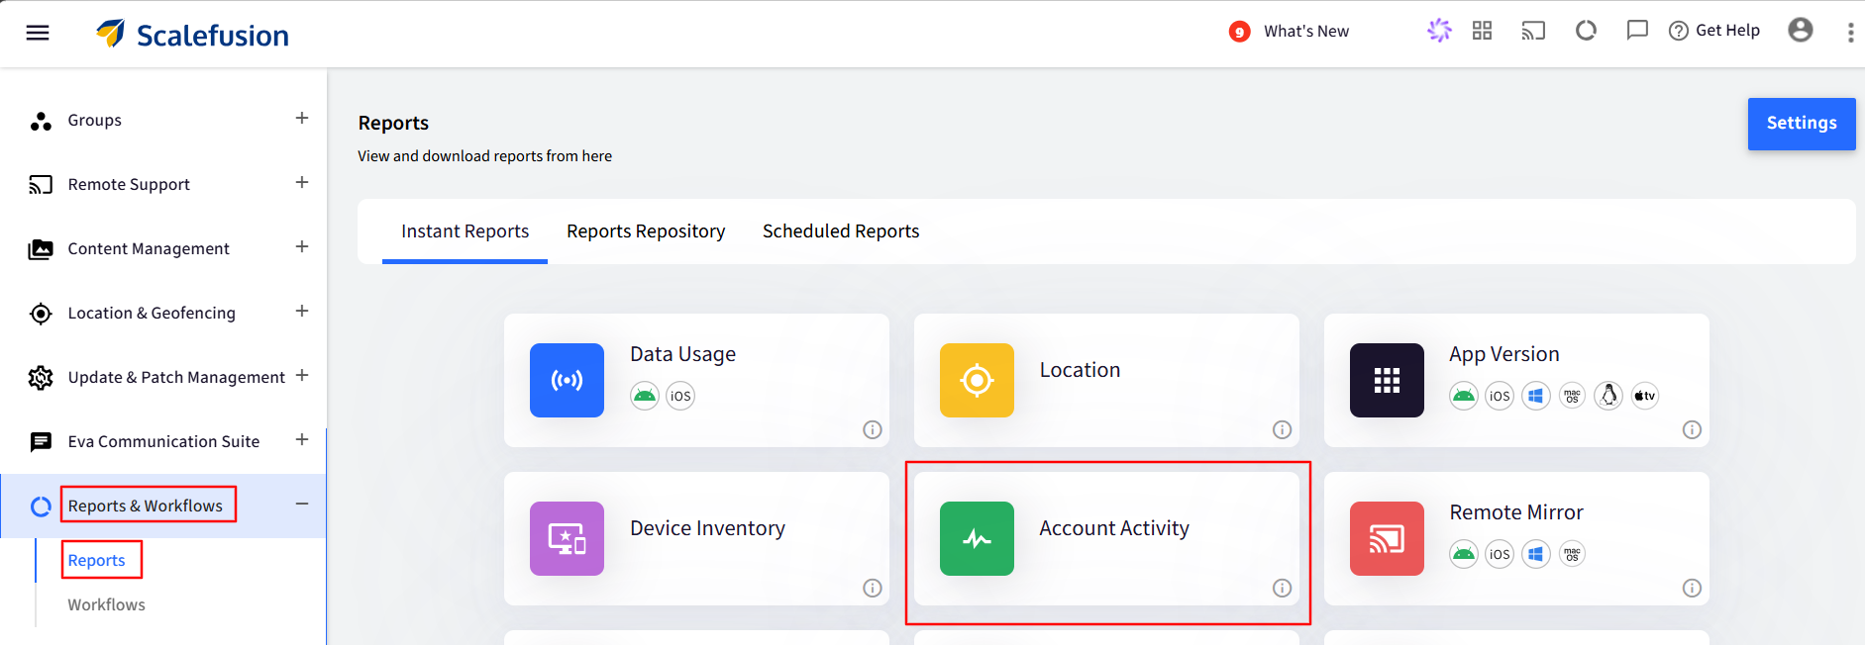Show info for Account Activity card
Screen dimensions: 1865x645
coord(1283,588)
